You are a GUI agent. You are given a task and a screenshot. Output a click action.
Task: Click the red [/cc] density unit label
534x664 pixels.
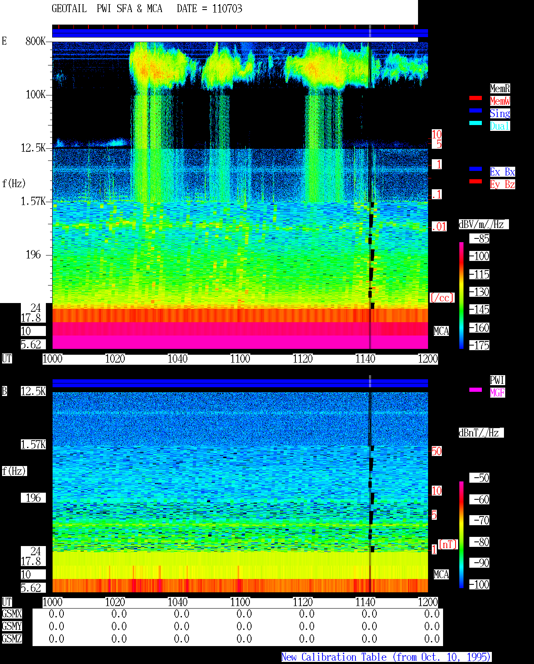click(x=442, y=298)
